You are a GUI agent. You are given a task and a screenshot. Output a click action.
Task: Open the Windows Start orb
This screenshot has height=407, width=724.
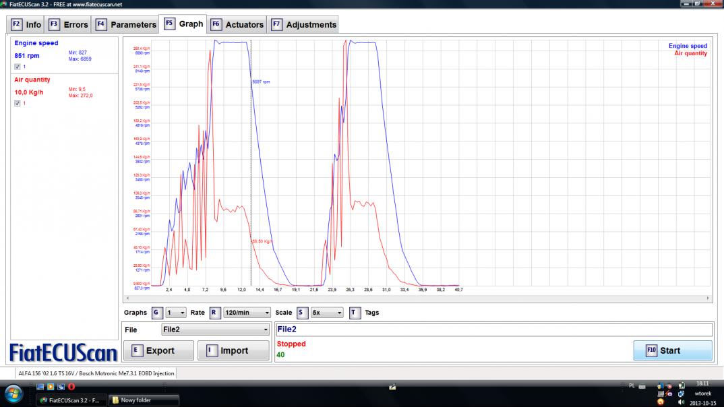[14, 394]
